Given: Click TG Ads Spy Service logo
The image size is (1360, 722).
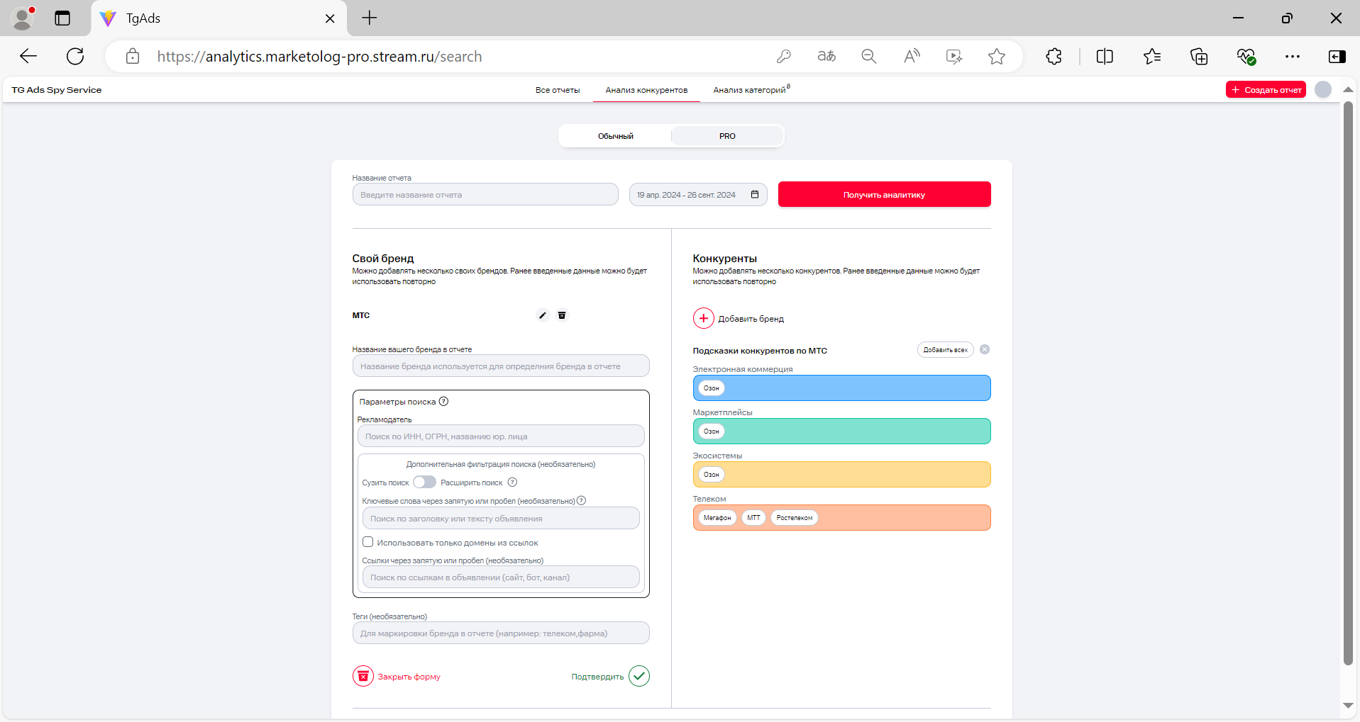Looking at the screenshot, I should (x=57, y=90).
